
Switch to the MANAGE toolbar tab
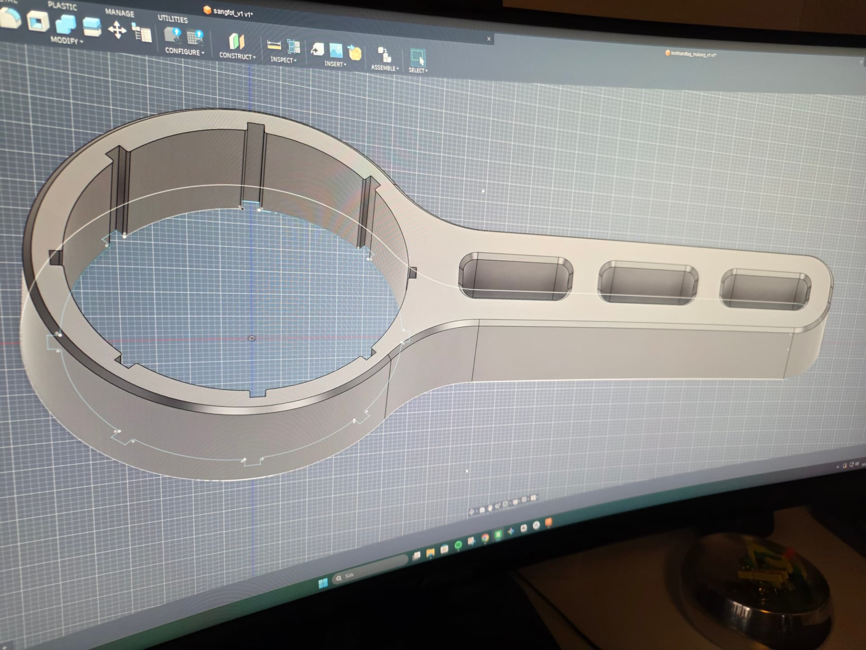coord(120,13)
